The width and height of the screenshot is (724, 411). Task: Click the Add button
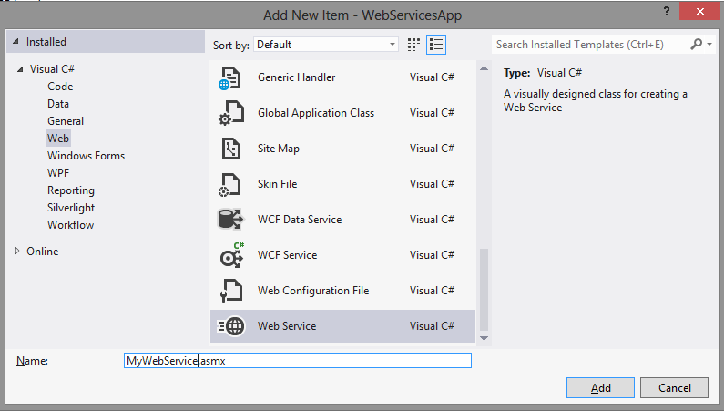point(600,388)
